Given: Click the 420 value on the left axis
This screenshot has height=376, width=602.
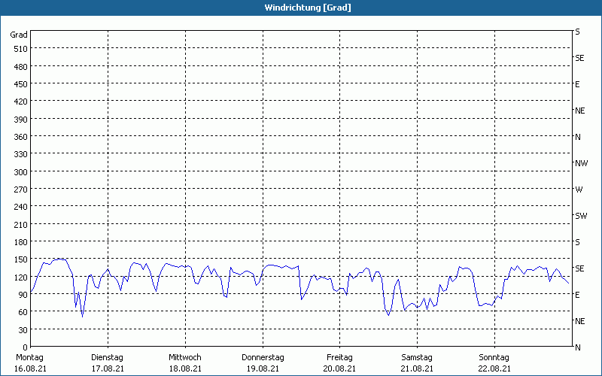Looking at the screenshot, I should coord(21,102).
